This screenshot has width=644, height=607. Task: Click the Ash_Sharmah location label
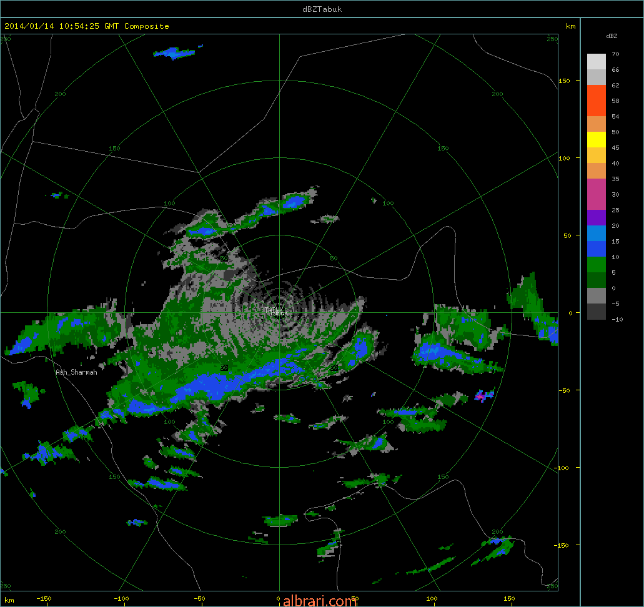76,372
